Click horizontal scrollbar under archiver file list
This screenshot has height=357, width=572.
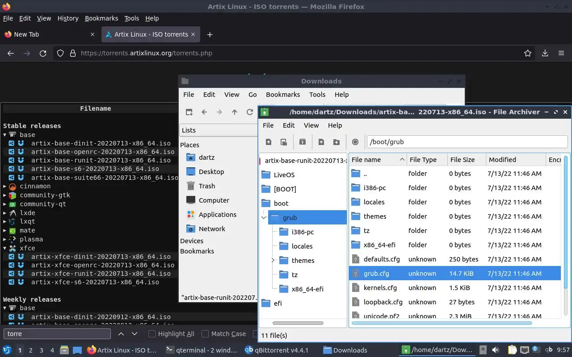442,323
